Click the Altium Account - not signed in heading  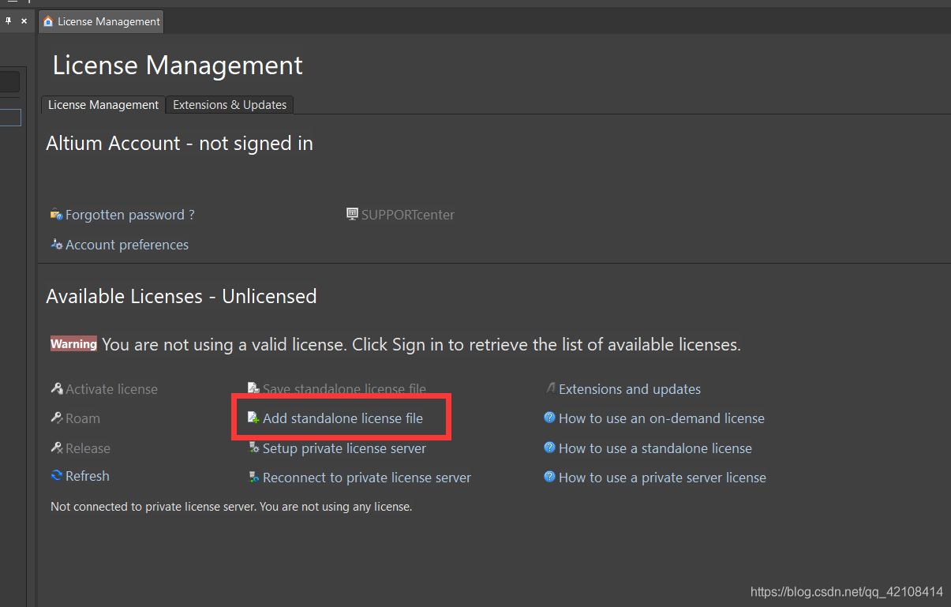tap(179, 144)
